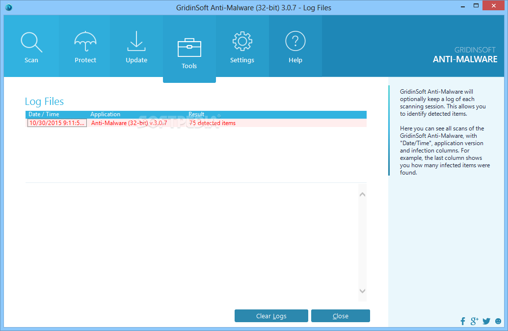Maximize the Anti-Malware window
Viewport: 508px width, 331px height.
(476, 6)
